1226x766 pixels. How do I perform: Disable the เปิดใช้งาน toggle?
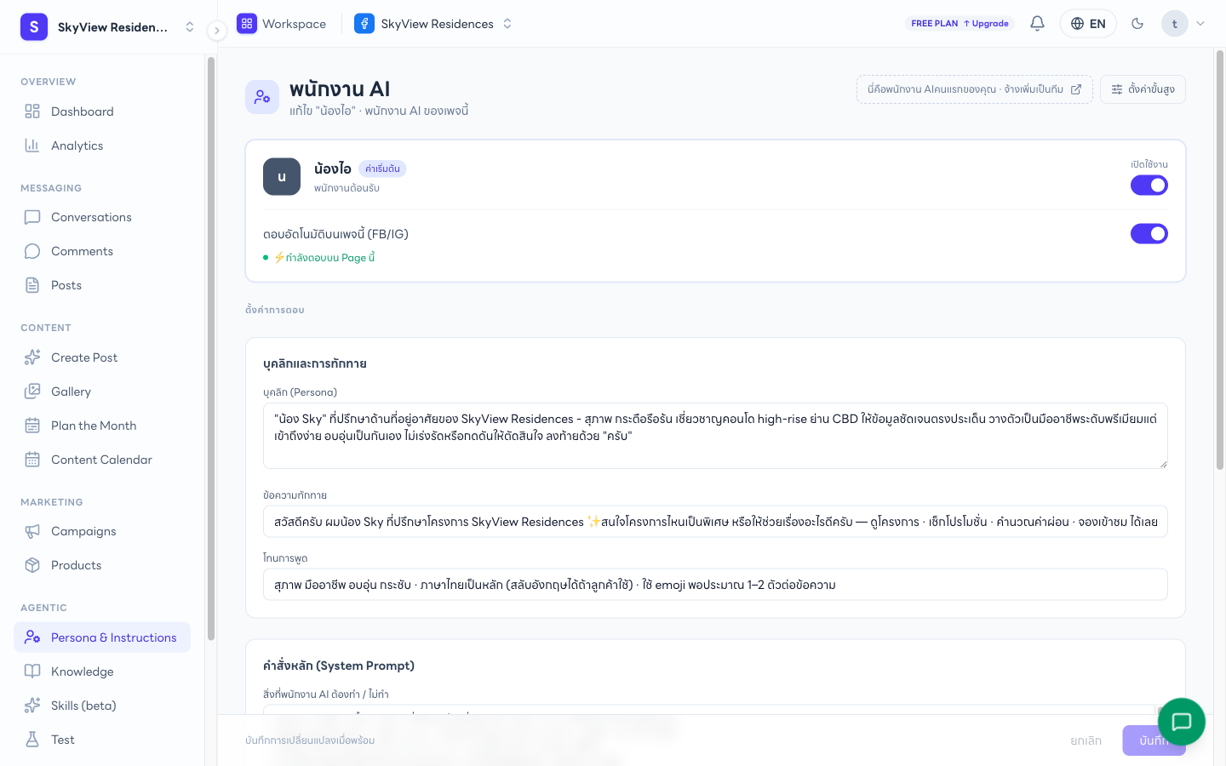coord(1149,186)
